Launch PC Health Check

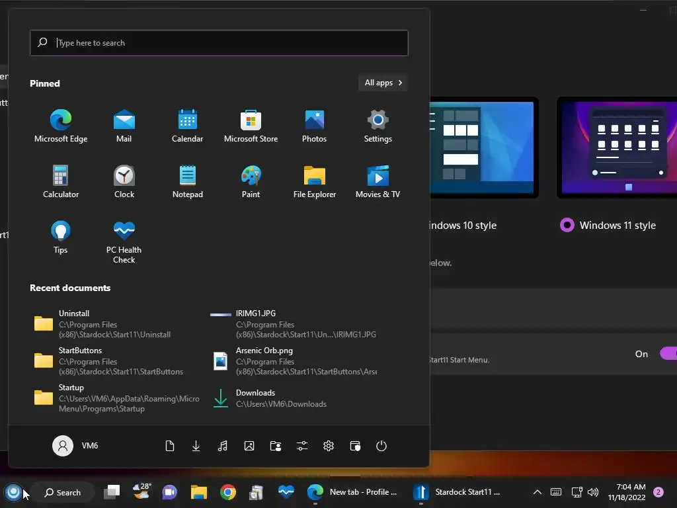click(124, 242)
